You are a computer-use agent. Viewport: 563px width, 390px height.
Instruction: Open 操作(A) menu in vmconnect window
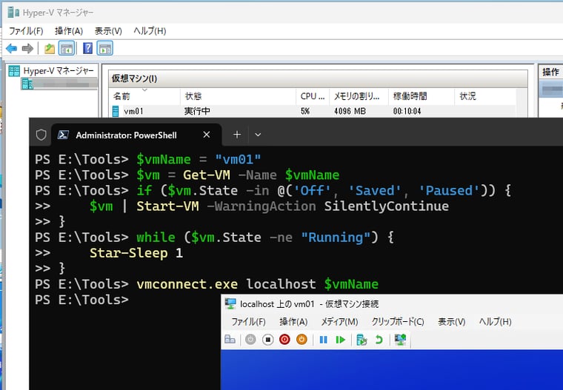(x=293, y=322)
